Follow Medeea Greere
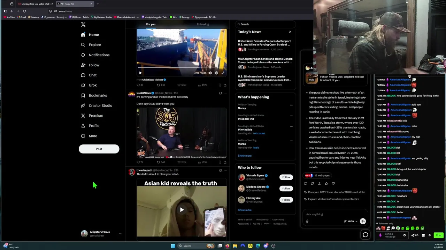The height and width of the screenshot is (250, 446). [x=286, y=189]
